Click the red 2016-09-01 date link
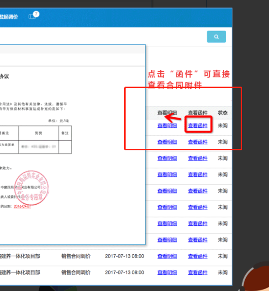 pyautogui.click(x=22, y=206)
